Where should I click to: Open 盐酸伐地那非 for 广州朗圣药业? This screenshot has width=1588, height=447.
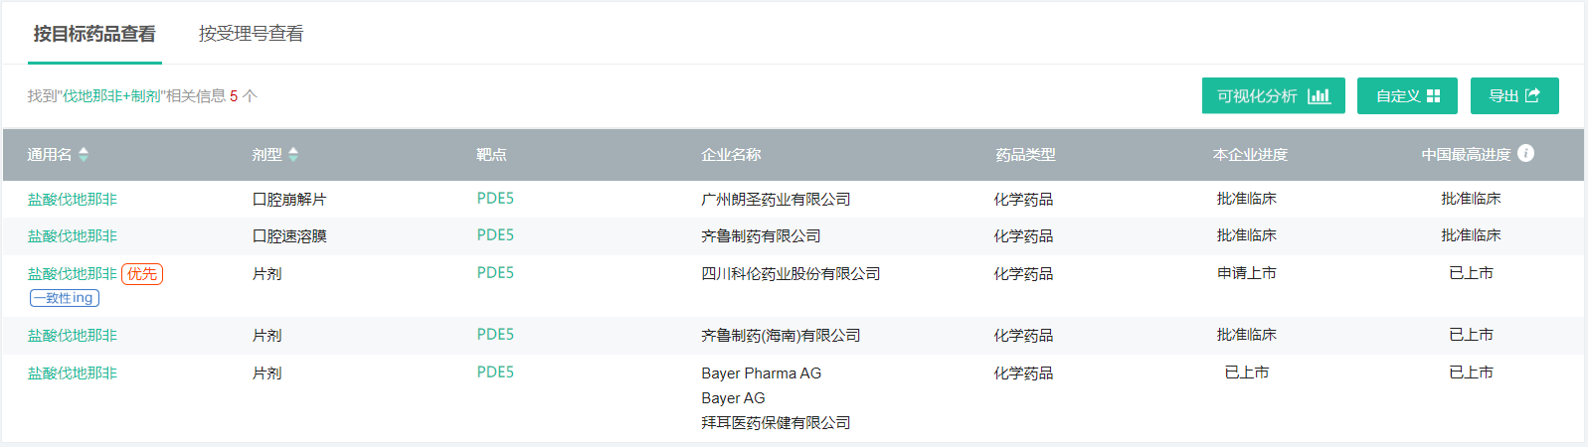(x=73, y=199)
